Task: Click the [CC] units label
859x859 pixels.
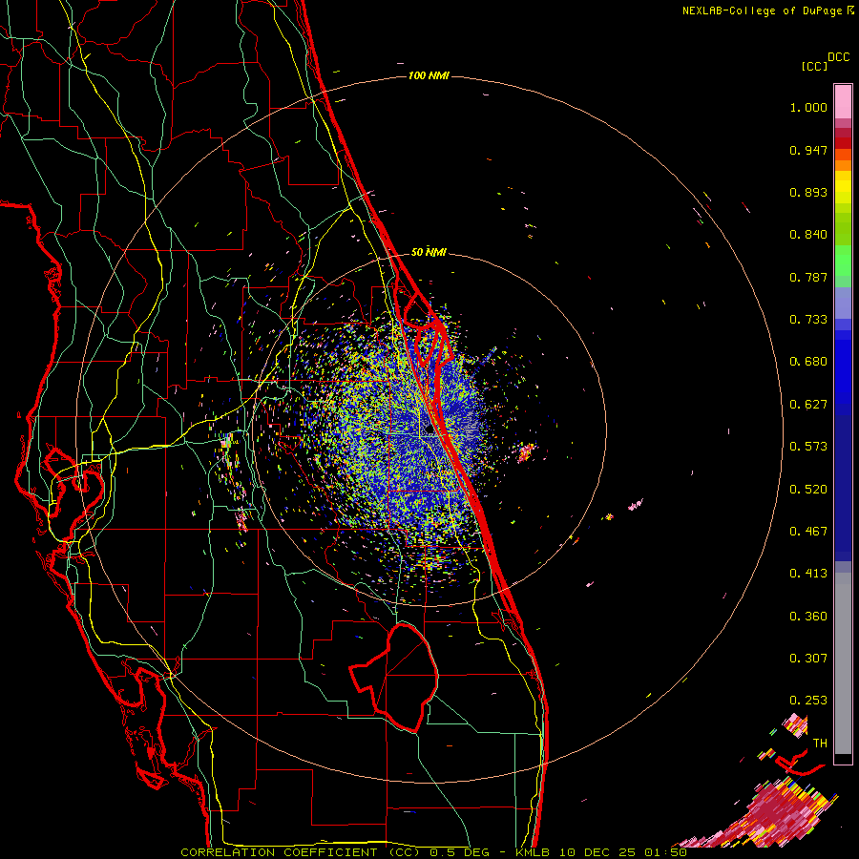Action: [815, 66]
